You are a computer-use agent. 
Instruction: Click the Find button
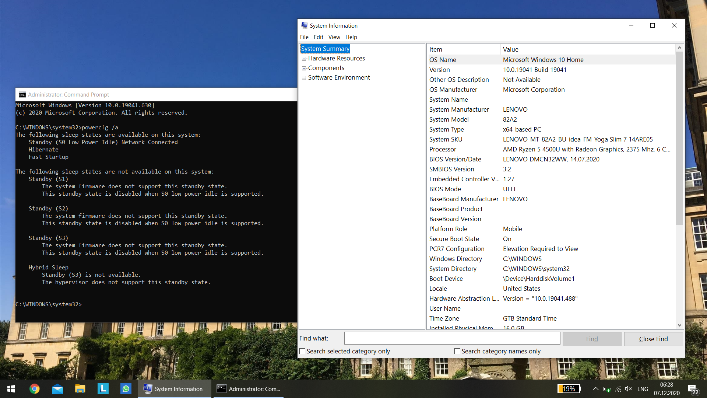tap(592, 339)
